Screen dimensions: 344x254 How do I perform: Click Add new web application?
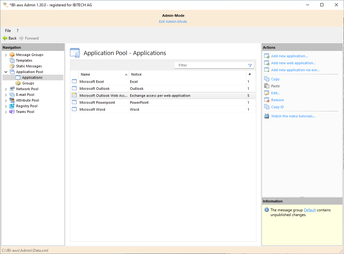(x=293, y=63)
